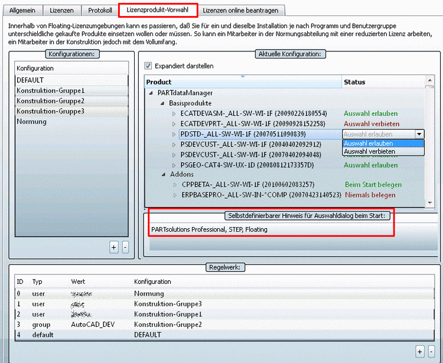The image size is (443, 363).
Task: Collapse the Addons node
Action: pos(164,175)
